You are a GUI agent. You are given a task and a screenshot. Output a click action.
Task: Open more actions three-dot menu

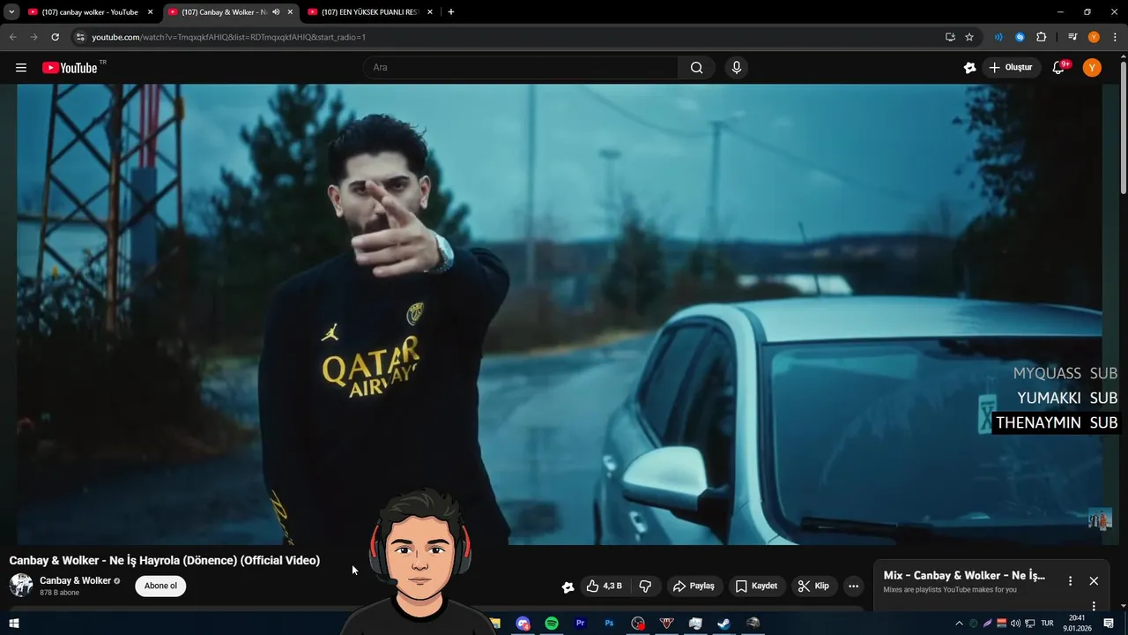click(x=853, y=586)
